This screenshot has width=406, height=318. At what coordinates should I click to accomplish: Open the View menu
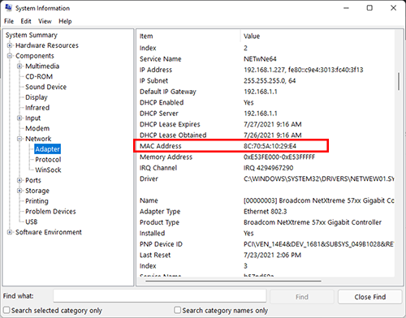45,21
